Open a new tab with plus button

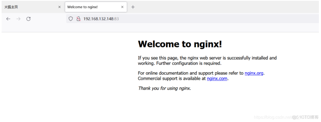(133, 7)
